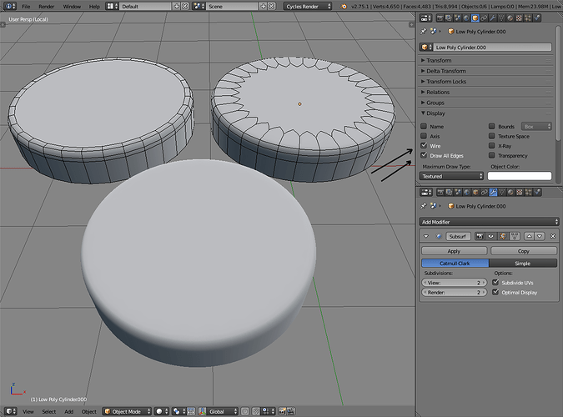563x417 pixels.
Task: Open the File menu
Action: [x=26, y=7]
